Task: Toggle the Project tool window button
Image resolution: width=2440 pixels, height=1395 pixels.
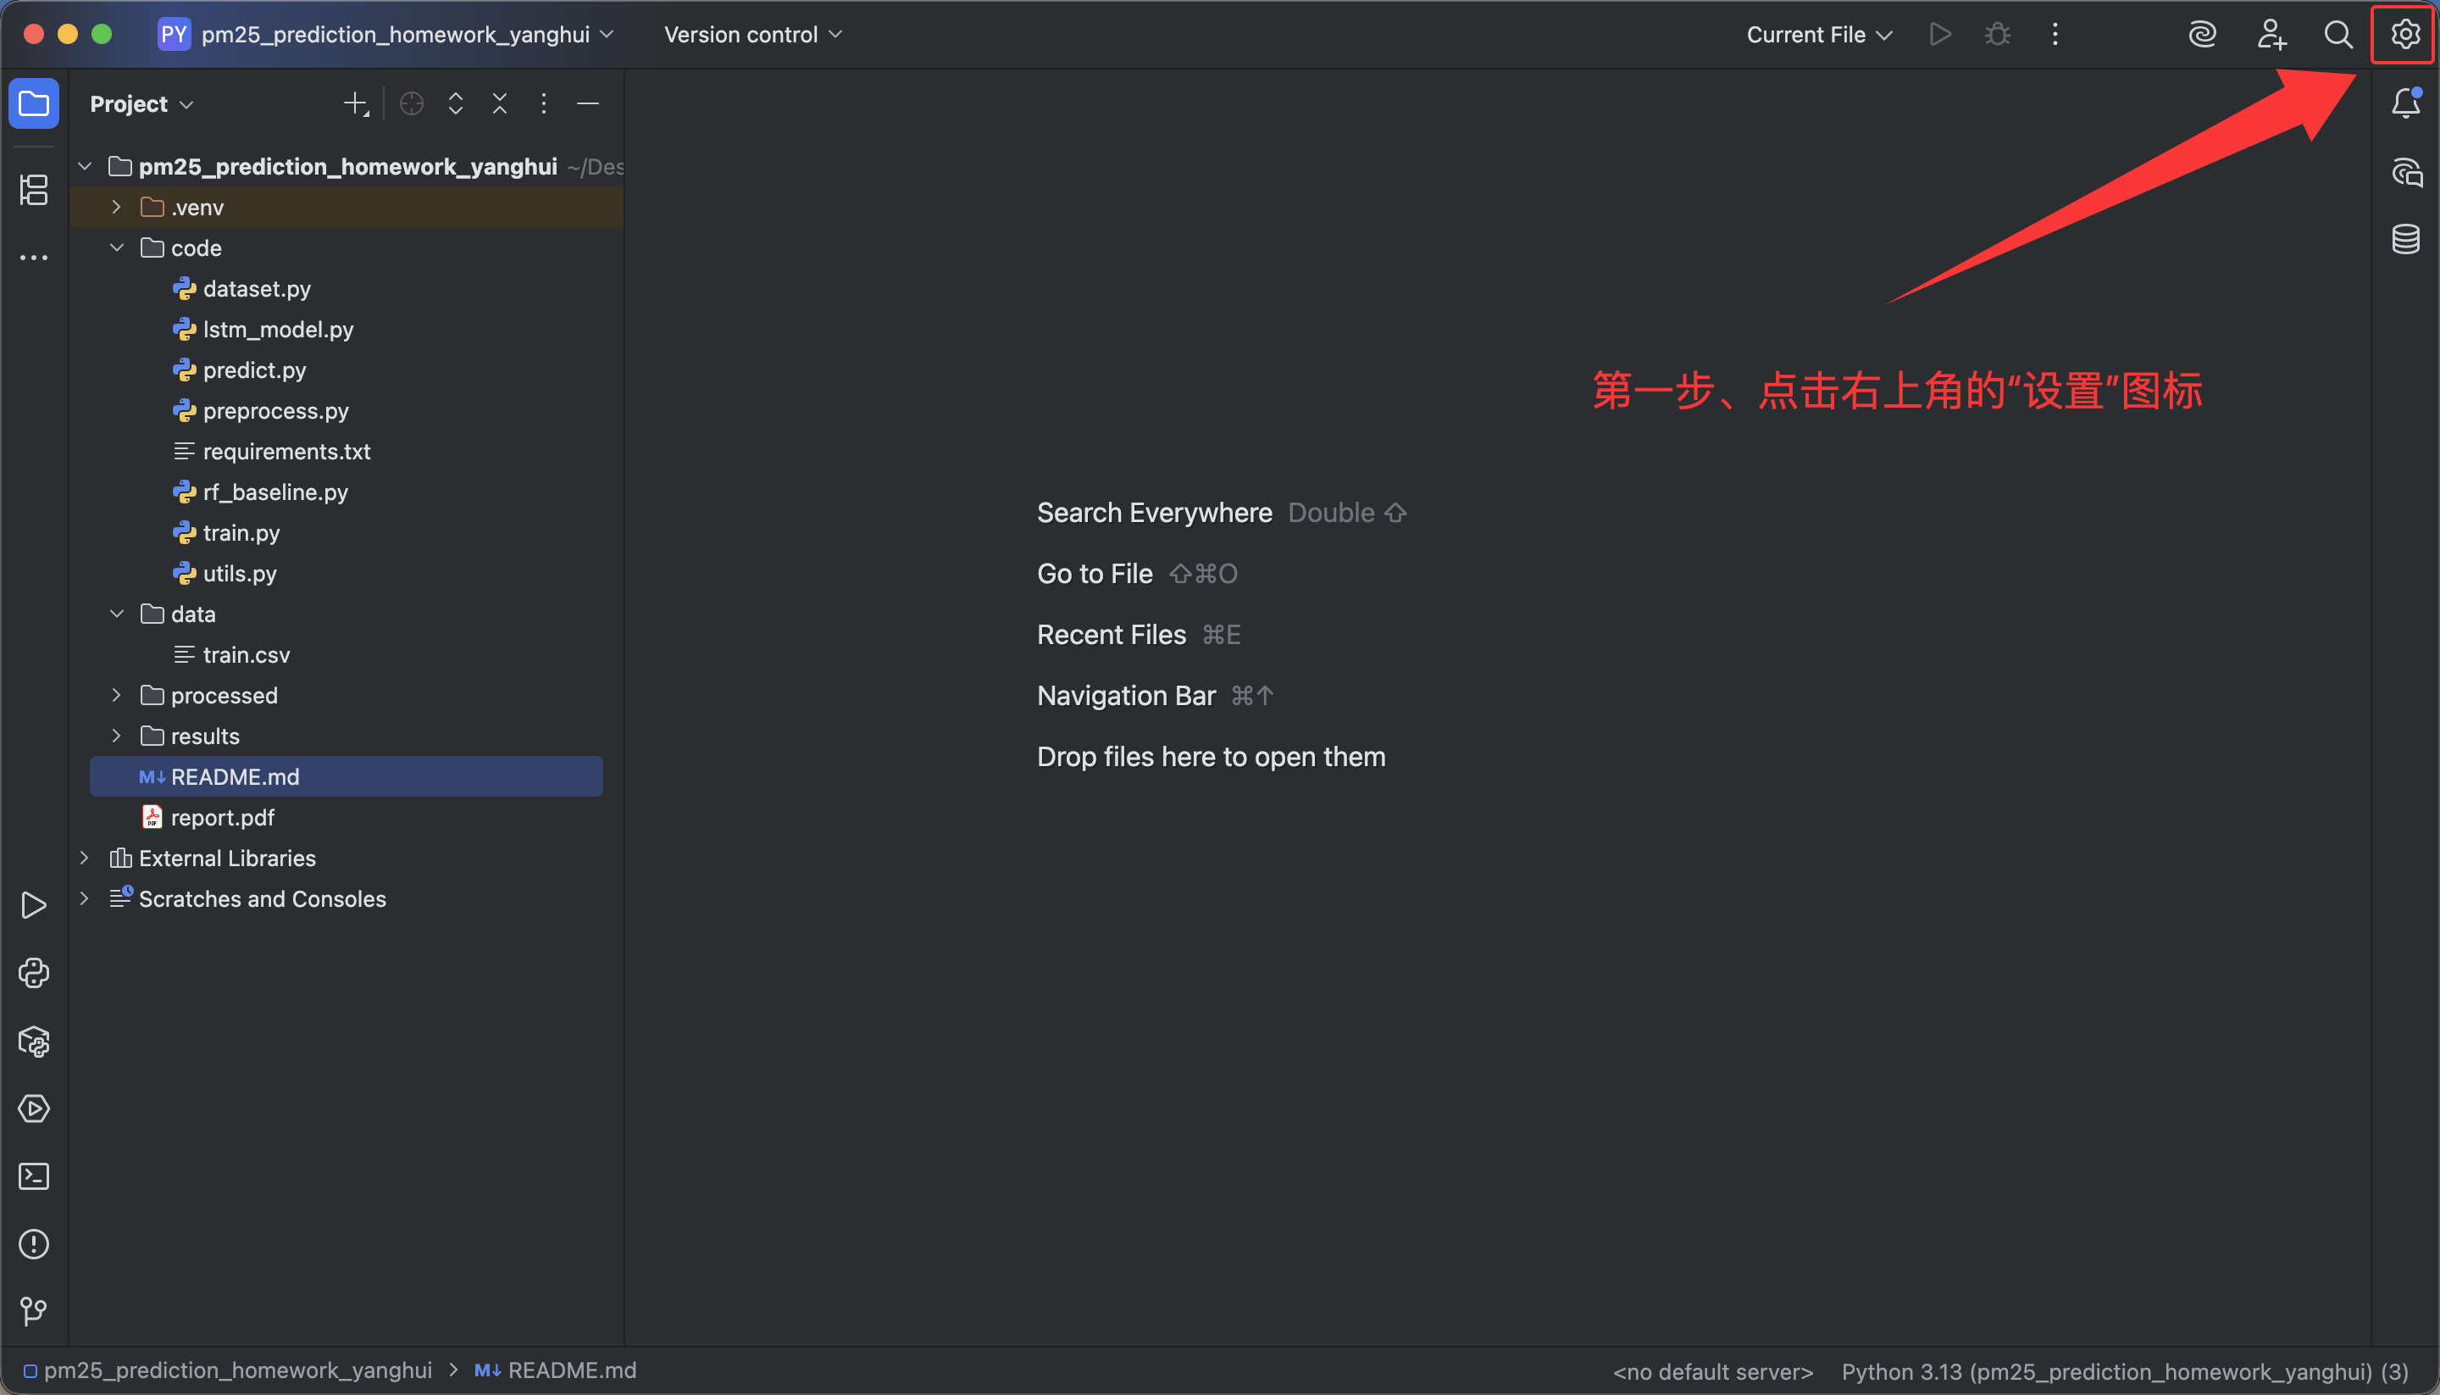Action: 34,103
